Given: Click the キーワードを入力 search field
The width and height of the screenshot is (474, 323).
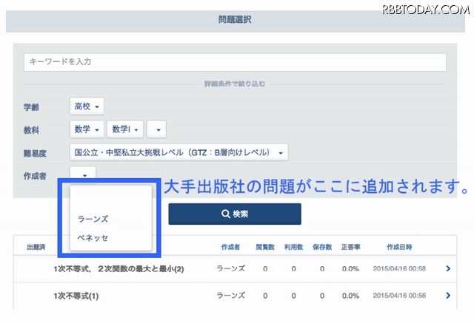Looking at the screenshot, I should click(x=235, y=62).
